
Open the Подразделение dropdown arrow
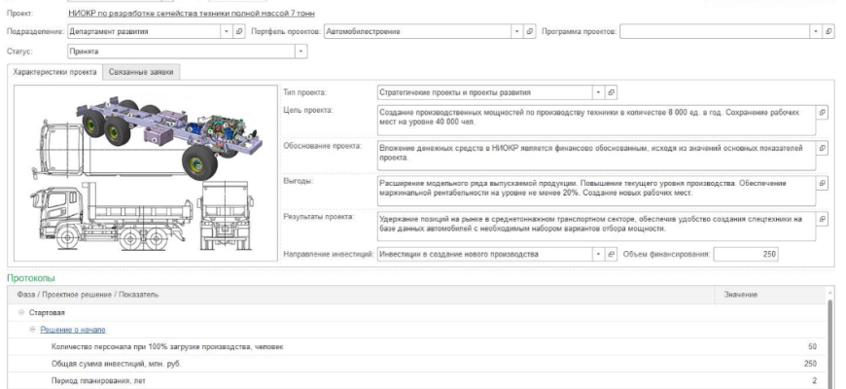click(228, 31)
